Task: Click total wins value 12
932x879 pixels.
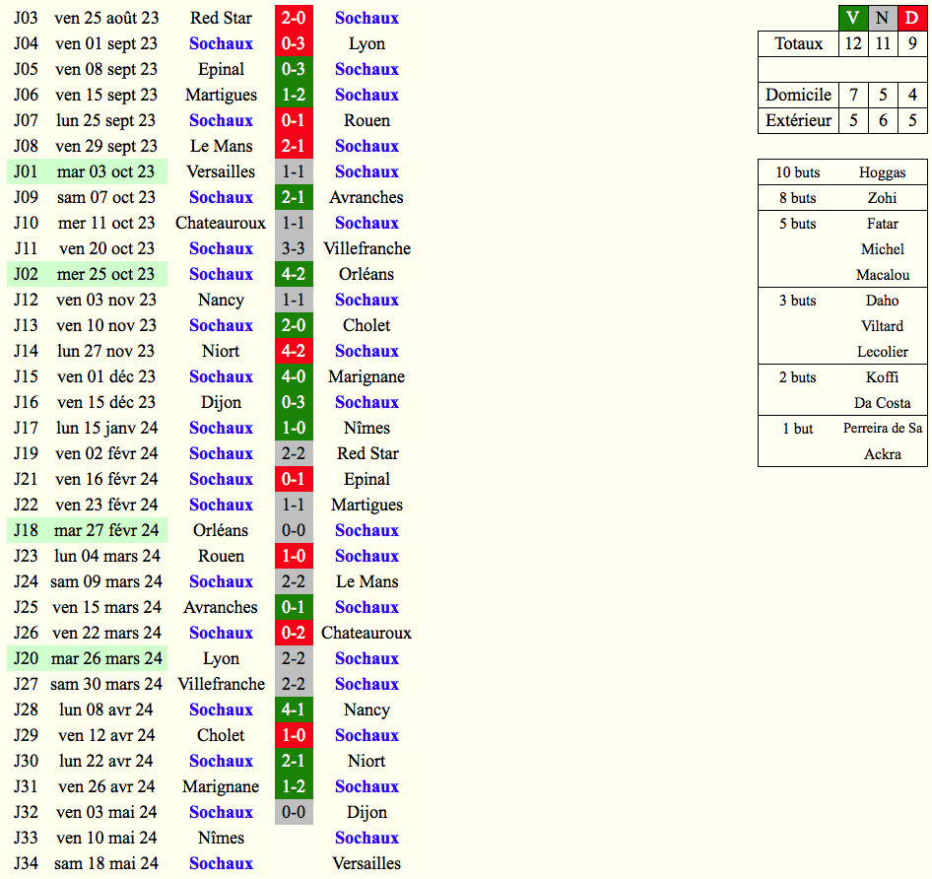Action: click(853, 43)
